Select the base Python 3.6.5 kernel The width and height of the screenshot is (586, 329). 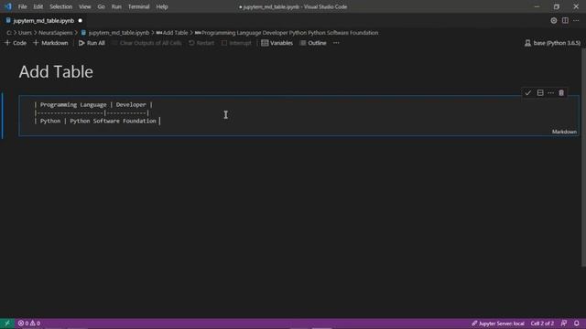pos(553,43)
